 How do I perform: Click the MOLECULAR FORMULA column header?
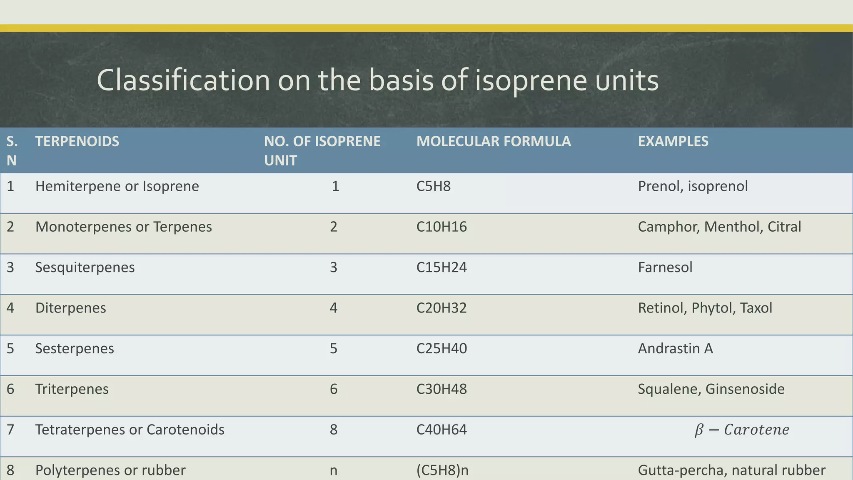click(493, 141)
